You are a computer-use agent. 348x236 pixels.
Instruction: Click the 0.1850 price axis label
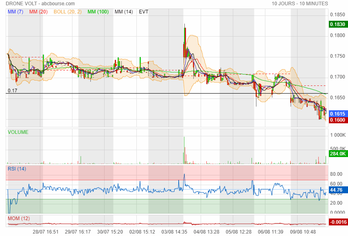[337, 15]
